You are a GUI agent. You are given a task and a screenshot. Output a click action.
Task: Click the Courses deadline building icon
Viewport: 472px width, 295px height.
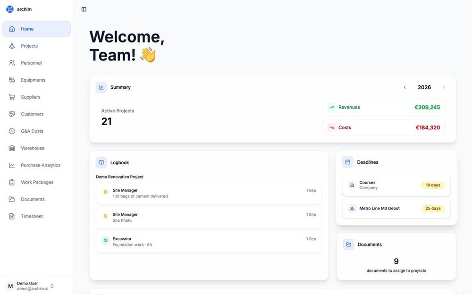tap(352, 185)
